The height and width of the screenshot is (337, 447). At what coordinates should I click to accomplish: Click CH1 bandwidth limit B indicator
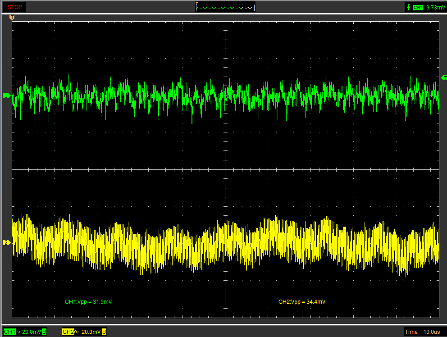pos(44,332)
